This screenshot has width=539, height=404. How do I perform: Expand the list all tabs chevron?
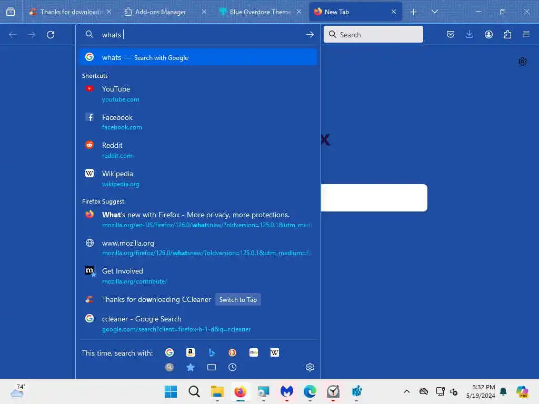click(x=434, y=12)
